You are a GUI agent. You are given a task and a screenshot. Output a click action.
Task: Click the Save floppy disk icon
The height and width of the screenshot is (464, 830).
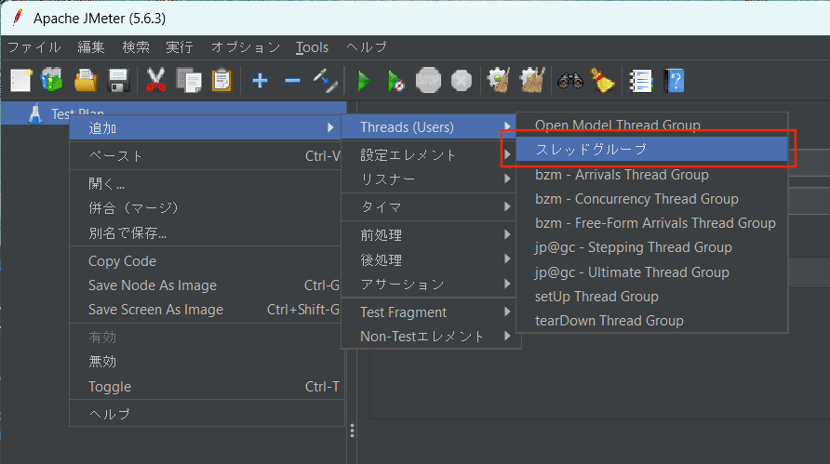click(x=118, y=81)
